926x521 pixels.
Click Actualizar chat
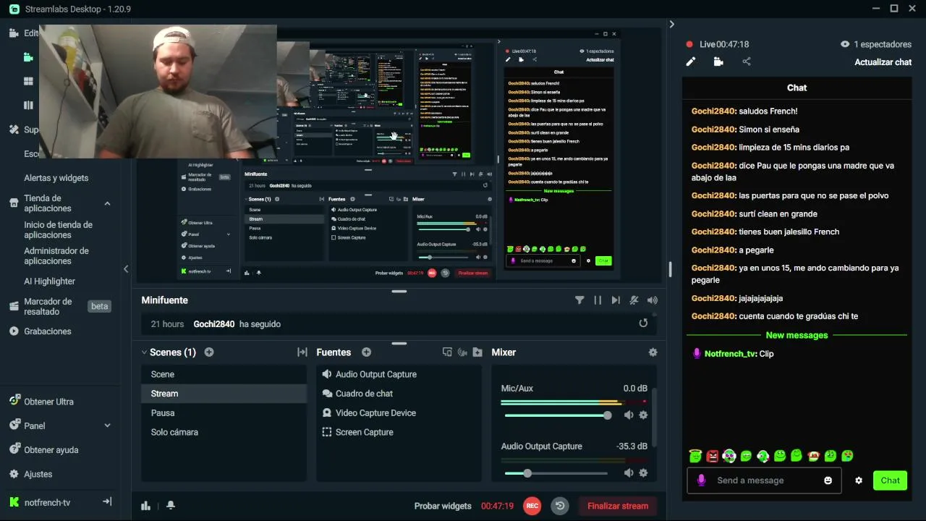883,62
